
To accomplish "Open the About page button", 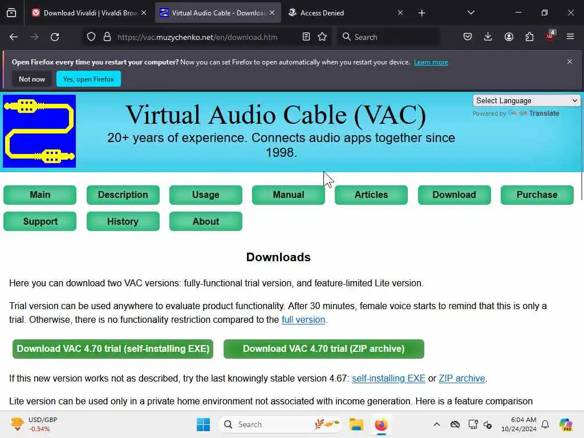I will (205, 221).
